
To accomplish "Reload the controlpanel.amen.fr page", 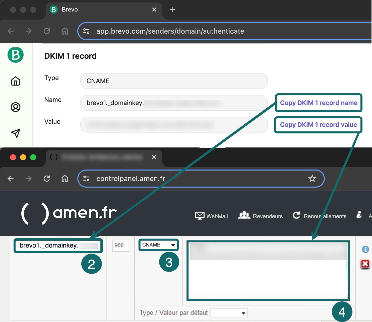I will (47, 179).
